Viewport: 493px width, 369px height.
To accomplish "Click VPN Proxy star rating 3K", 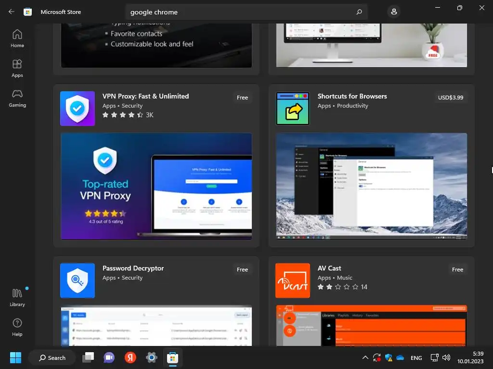I will tap(128, 115).
